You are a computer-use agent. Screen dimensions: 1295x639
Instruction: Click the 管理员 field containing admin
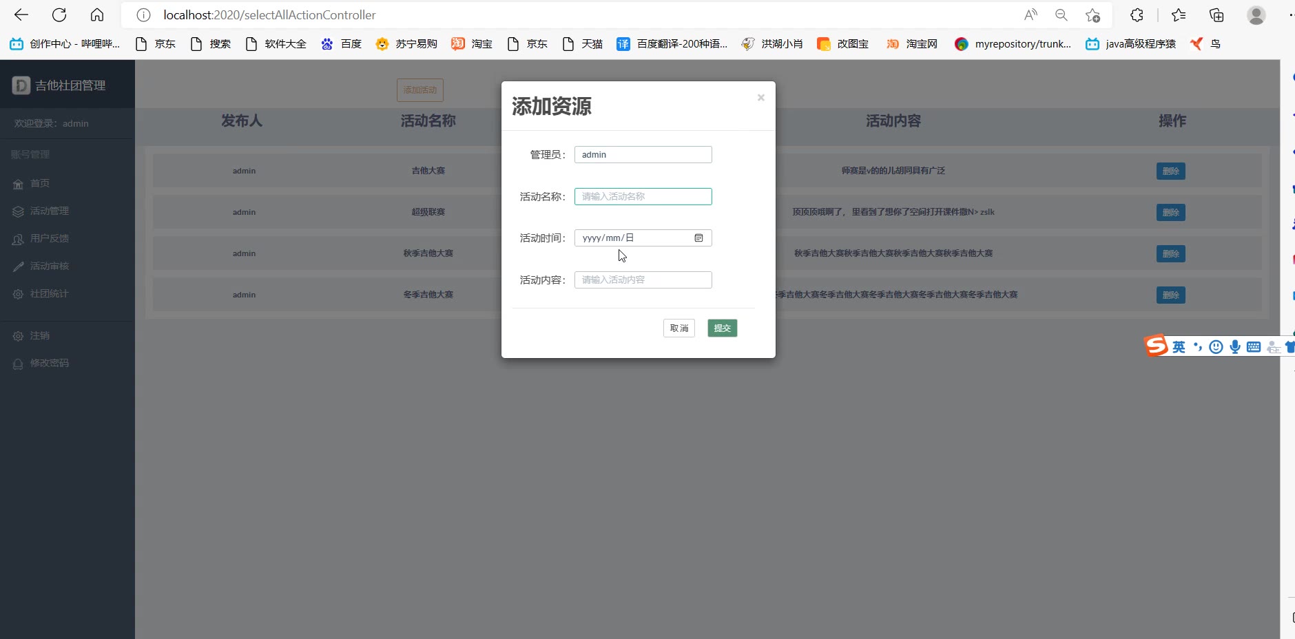click(643, 155)
